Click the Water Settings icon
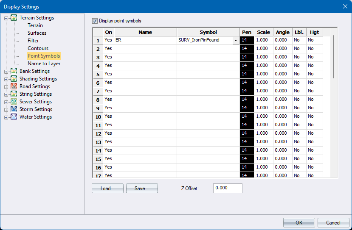The height and width of the screenshot is (230, 352). click(14, 117)
